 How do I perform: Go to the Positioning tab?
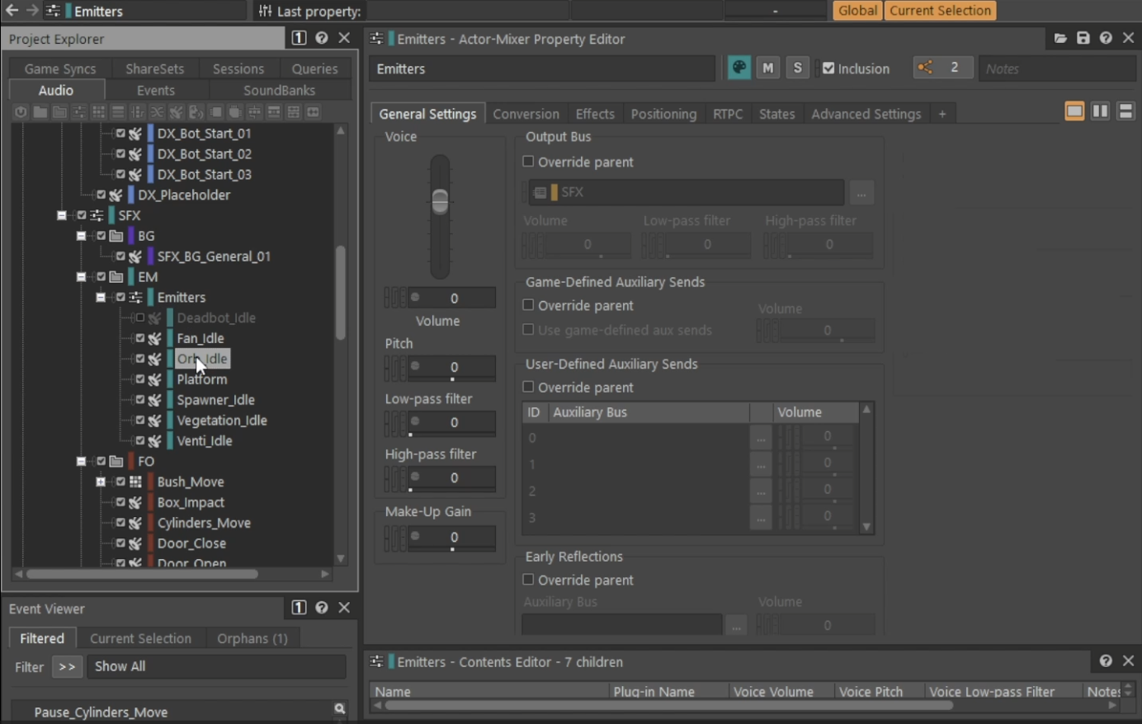click(x=663, y=114)
